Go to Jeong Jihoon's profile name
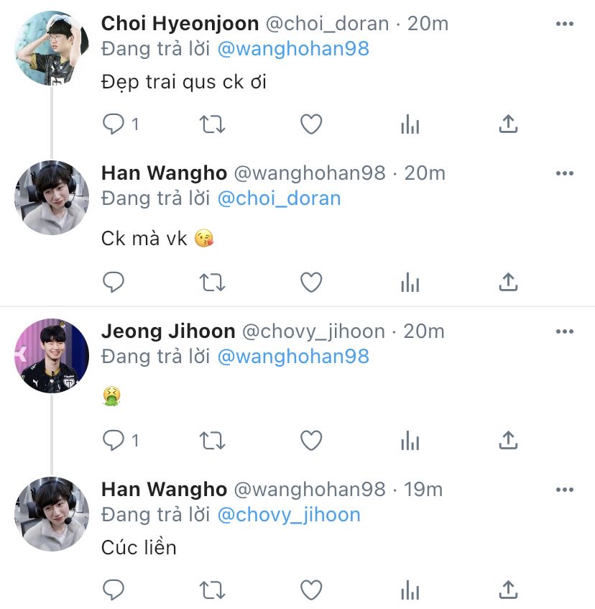 [168, 331]
